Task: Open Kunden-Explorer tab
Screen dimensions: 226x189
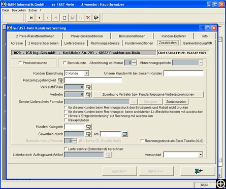Action: [x=174, y=36]
